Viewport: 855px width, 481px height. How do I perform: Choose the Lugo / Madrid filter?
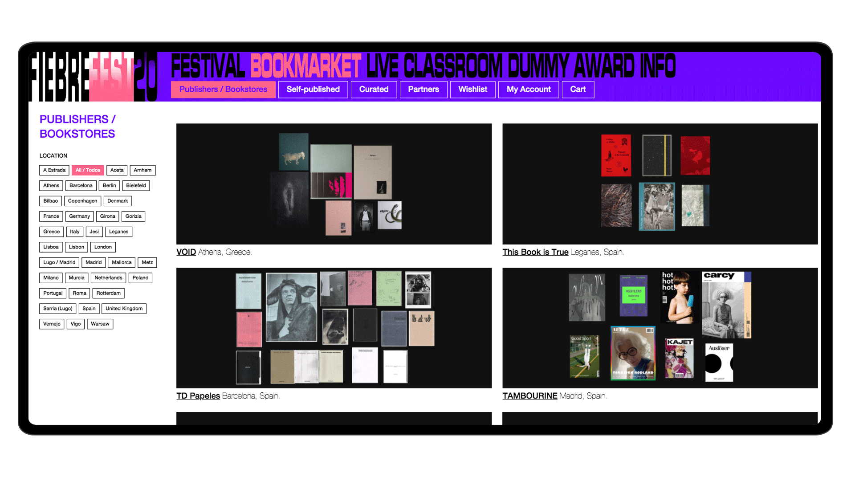click(x=59, y=263)
